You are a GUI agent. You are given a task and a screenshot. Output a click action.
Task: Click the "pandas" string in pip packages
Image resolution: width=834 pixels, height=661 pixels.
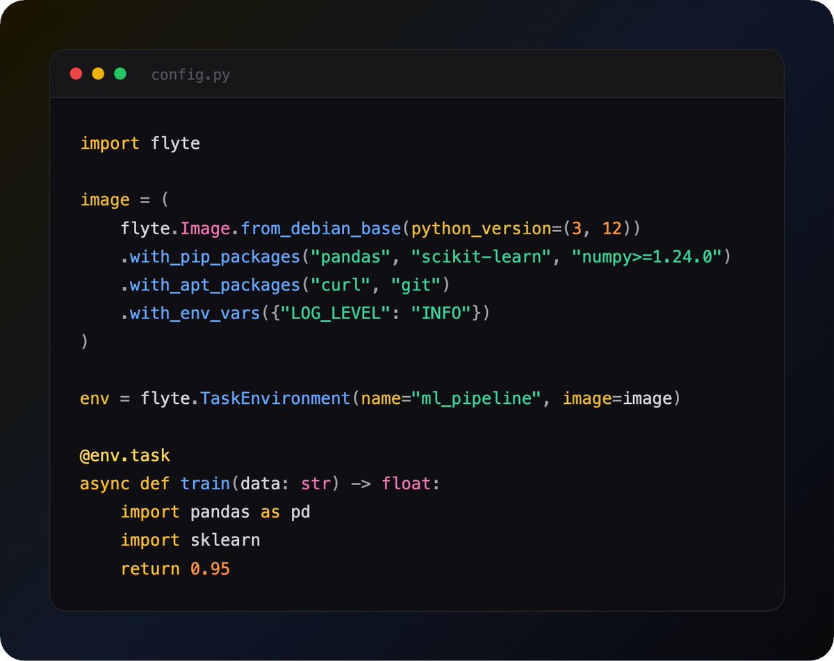[x=350, y=257]
